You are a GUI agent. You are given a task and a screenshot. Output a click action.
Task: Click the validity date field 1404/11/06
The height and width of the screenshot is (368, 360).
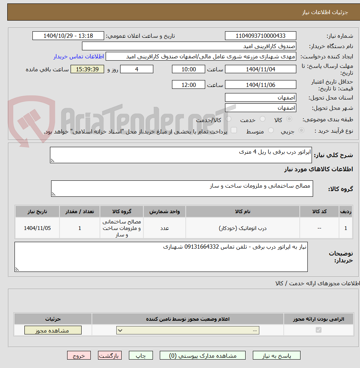(260, 85)
